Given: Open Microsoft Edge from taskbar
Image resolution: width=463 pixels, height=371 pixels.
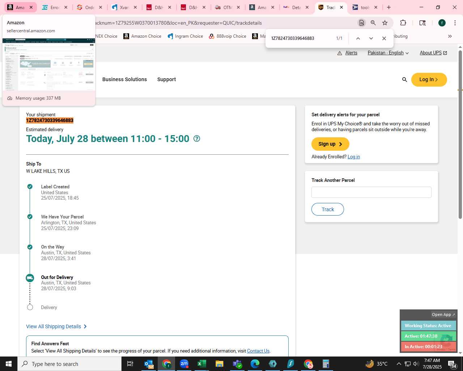Looking at the screenshot, I should (x=255, y=364).
